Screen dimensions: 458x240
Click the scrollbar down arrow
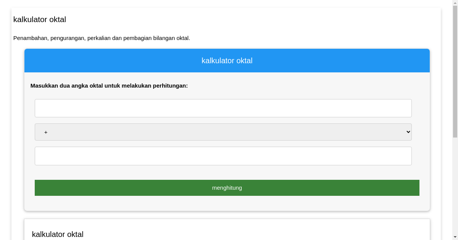[x=455, y=237]
